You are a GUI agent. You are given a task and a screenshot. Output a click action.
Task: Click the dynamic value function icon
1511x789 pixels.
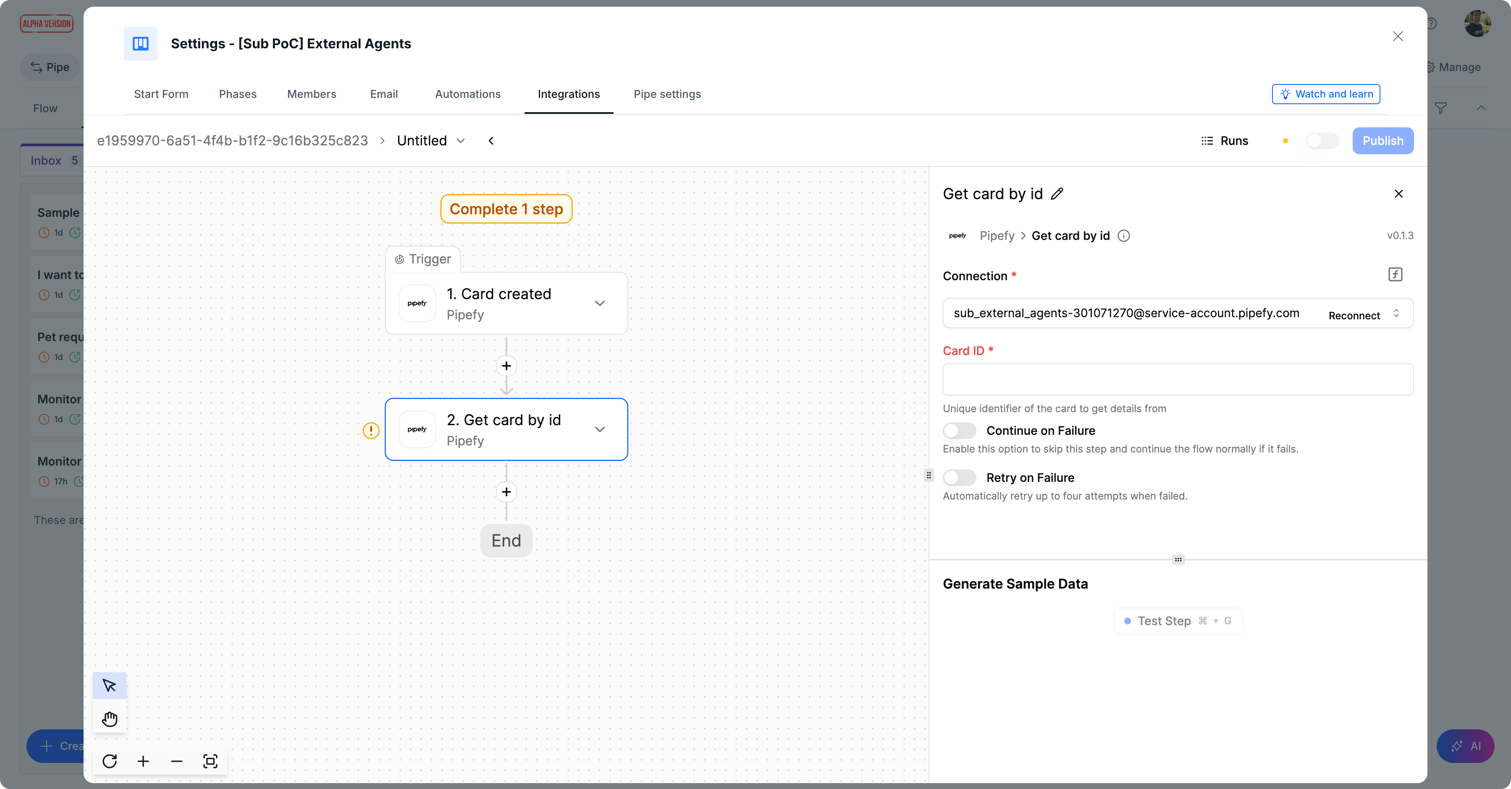point(1395,274)
